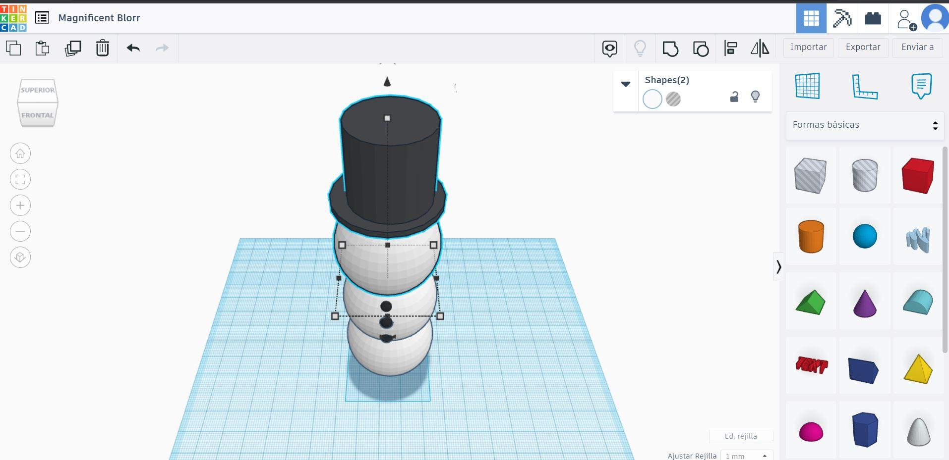
Task: Open the user profile avatar
Action: tap(935, 18)
